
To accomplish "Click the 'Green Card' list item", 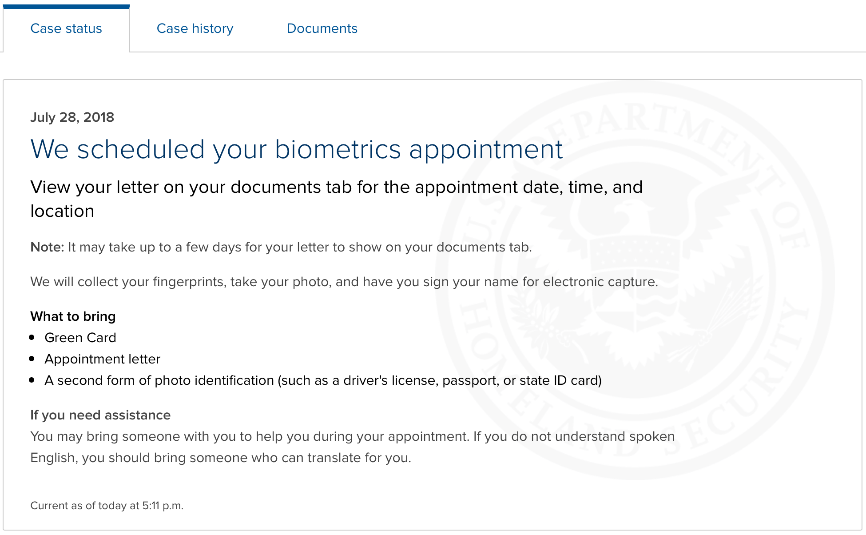I will tap(80, 338).
